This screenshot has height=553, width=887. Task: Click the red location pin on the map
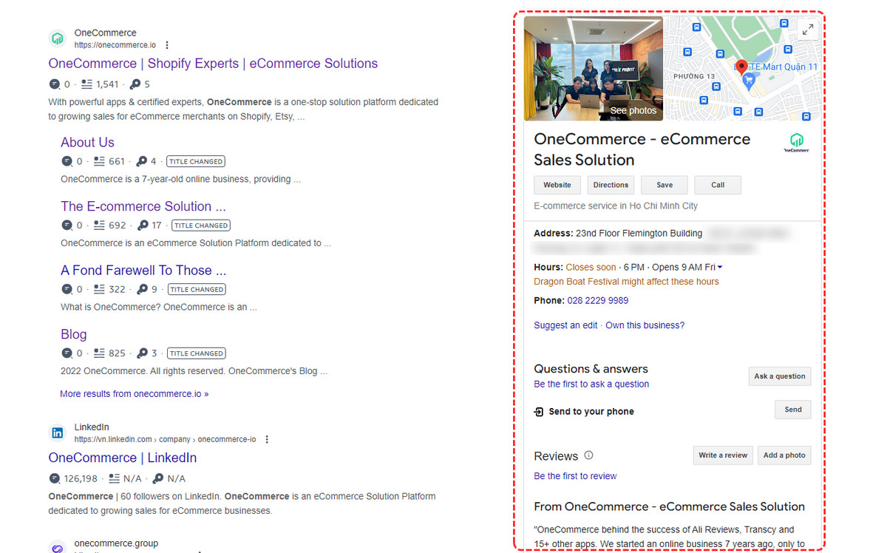point(742,69)
